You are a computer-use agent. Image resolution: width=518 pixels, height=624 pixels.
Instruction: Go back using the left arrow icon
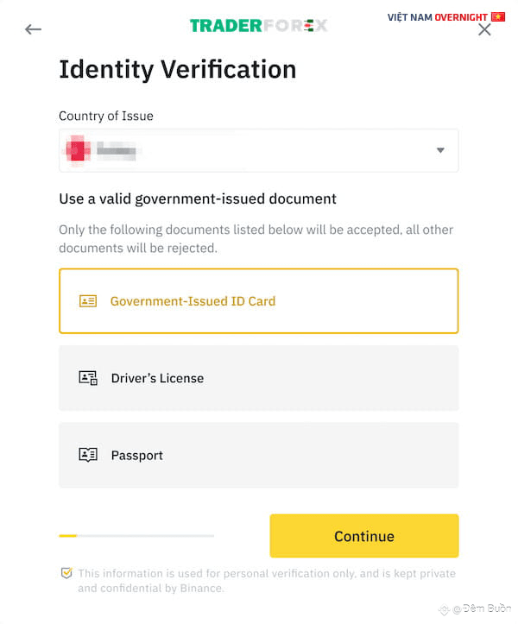click(x=33, y=29)
